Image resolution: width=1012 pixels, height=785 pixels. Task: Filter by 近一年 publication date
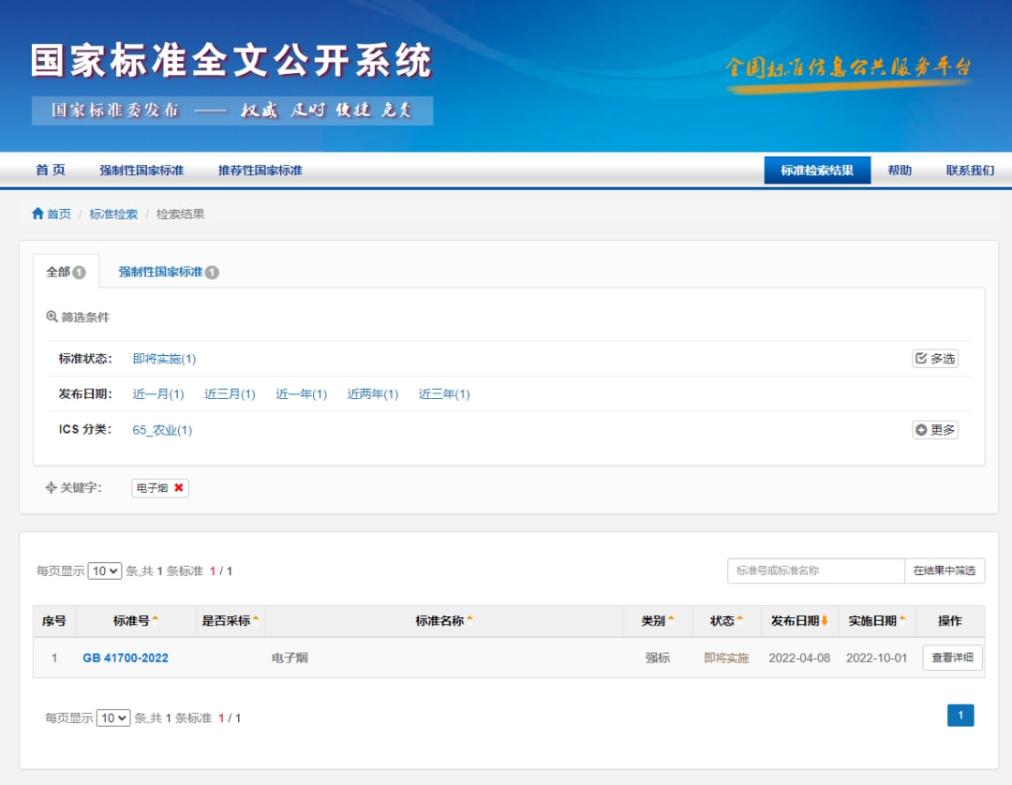click(301, 394)
